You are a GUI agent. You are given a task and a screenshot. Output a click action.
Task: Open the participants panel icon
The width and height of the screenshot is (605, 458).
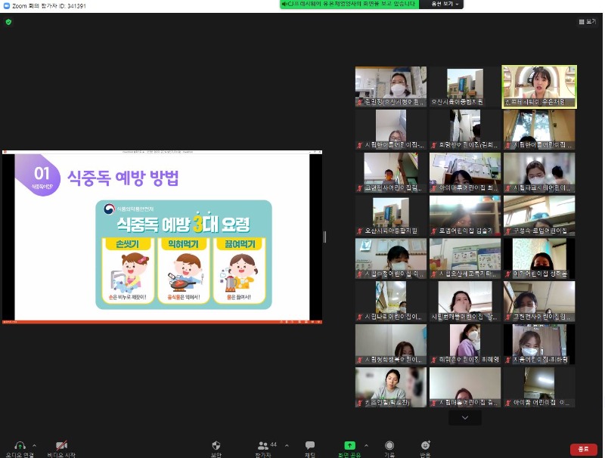point(262,445)
